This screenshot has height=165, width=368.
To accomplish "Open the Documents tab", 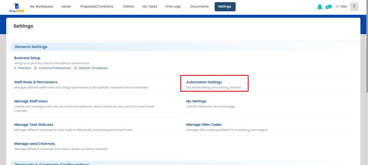I will click(x=199, y=6).
